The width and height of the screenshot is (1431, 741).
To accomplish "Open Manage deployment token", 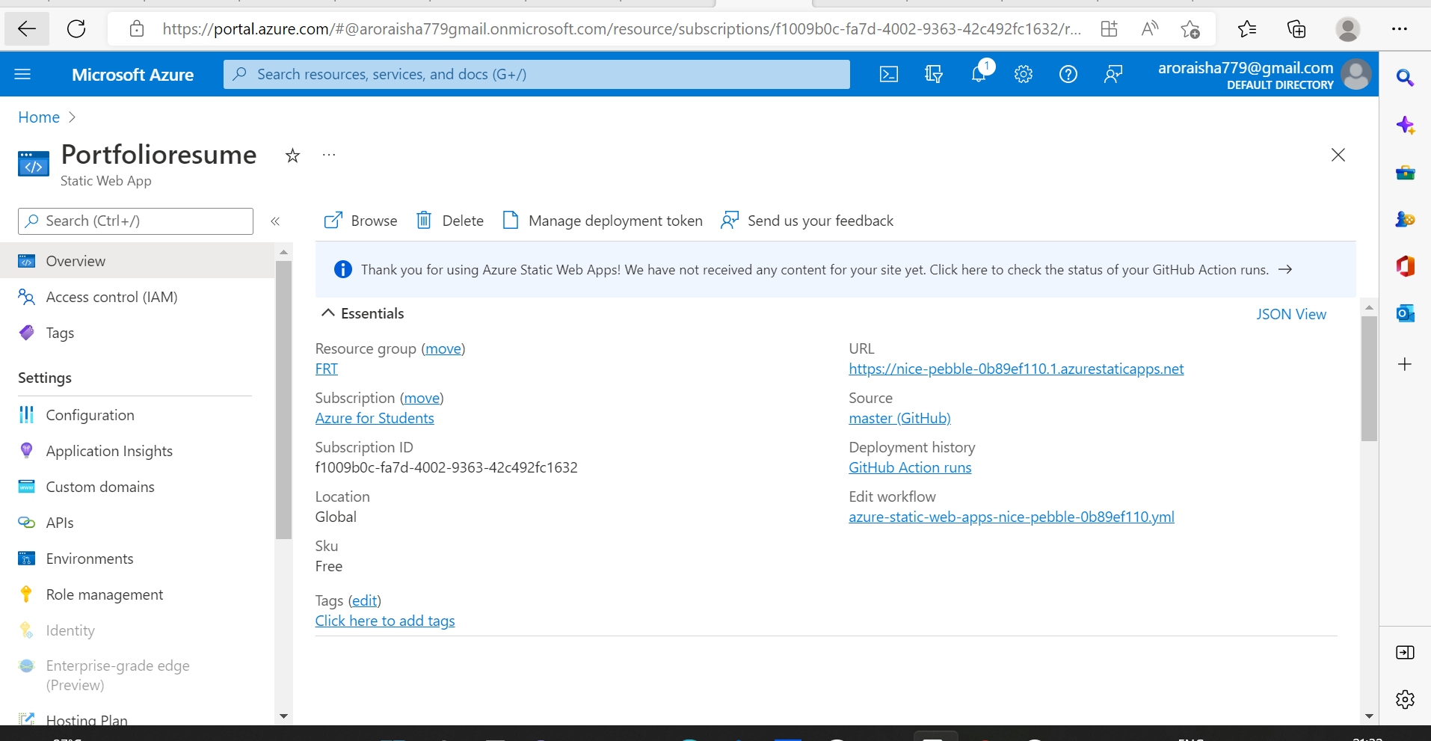I will tap(603, 221).
